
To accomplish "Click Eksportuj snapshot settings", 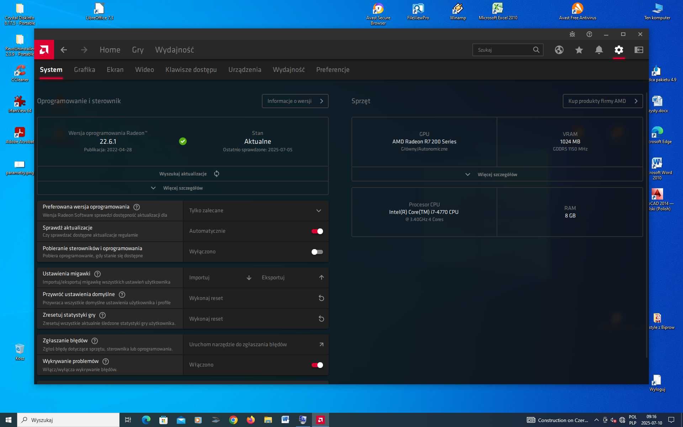I will point(292,278).
